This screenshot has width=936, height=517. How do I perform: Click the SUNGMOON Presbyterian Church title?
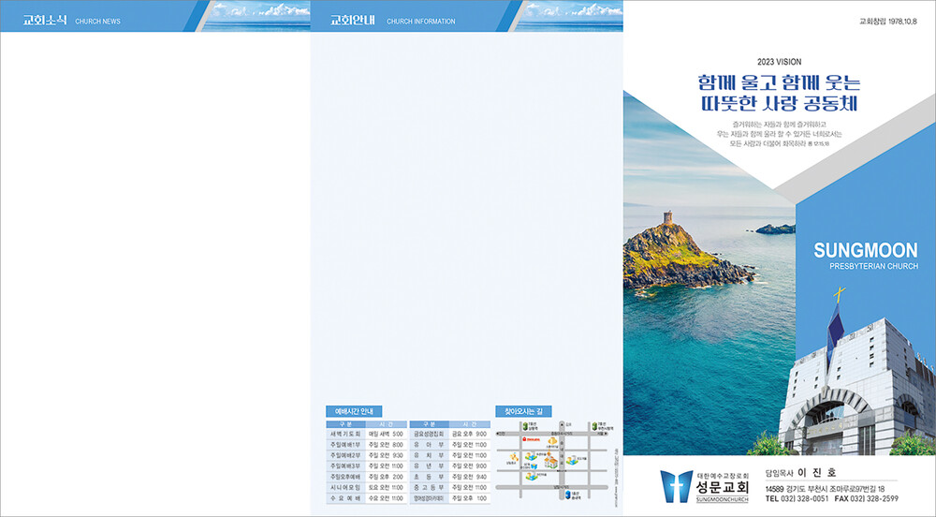point(866,257)
